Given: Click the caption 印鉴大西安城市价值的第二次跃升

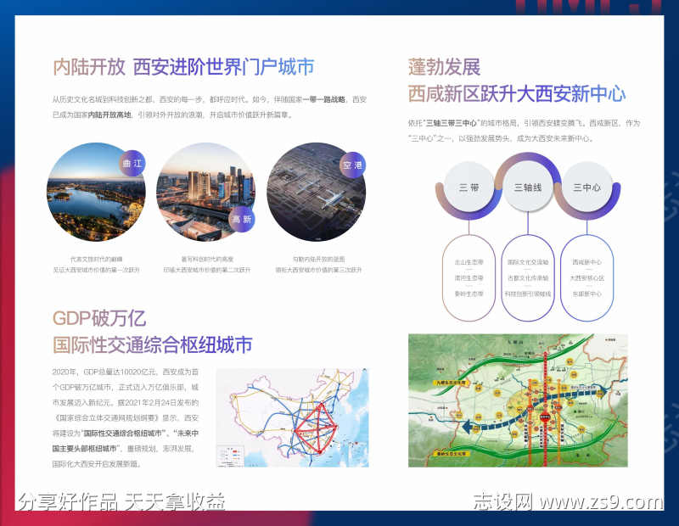Looking at the screenshot, I should [206, 270].
